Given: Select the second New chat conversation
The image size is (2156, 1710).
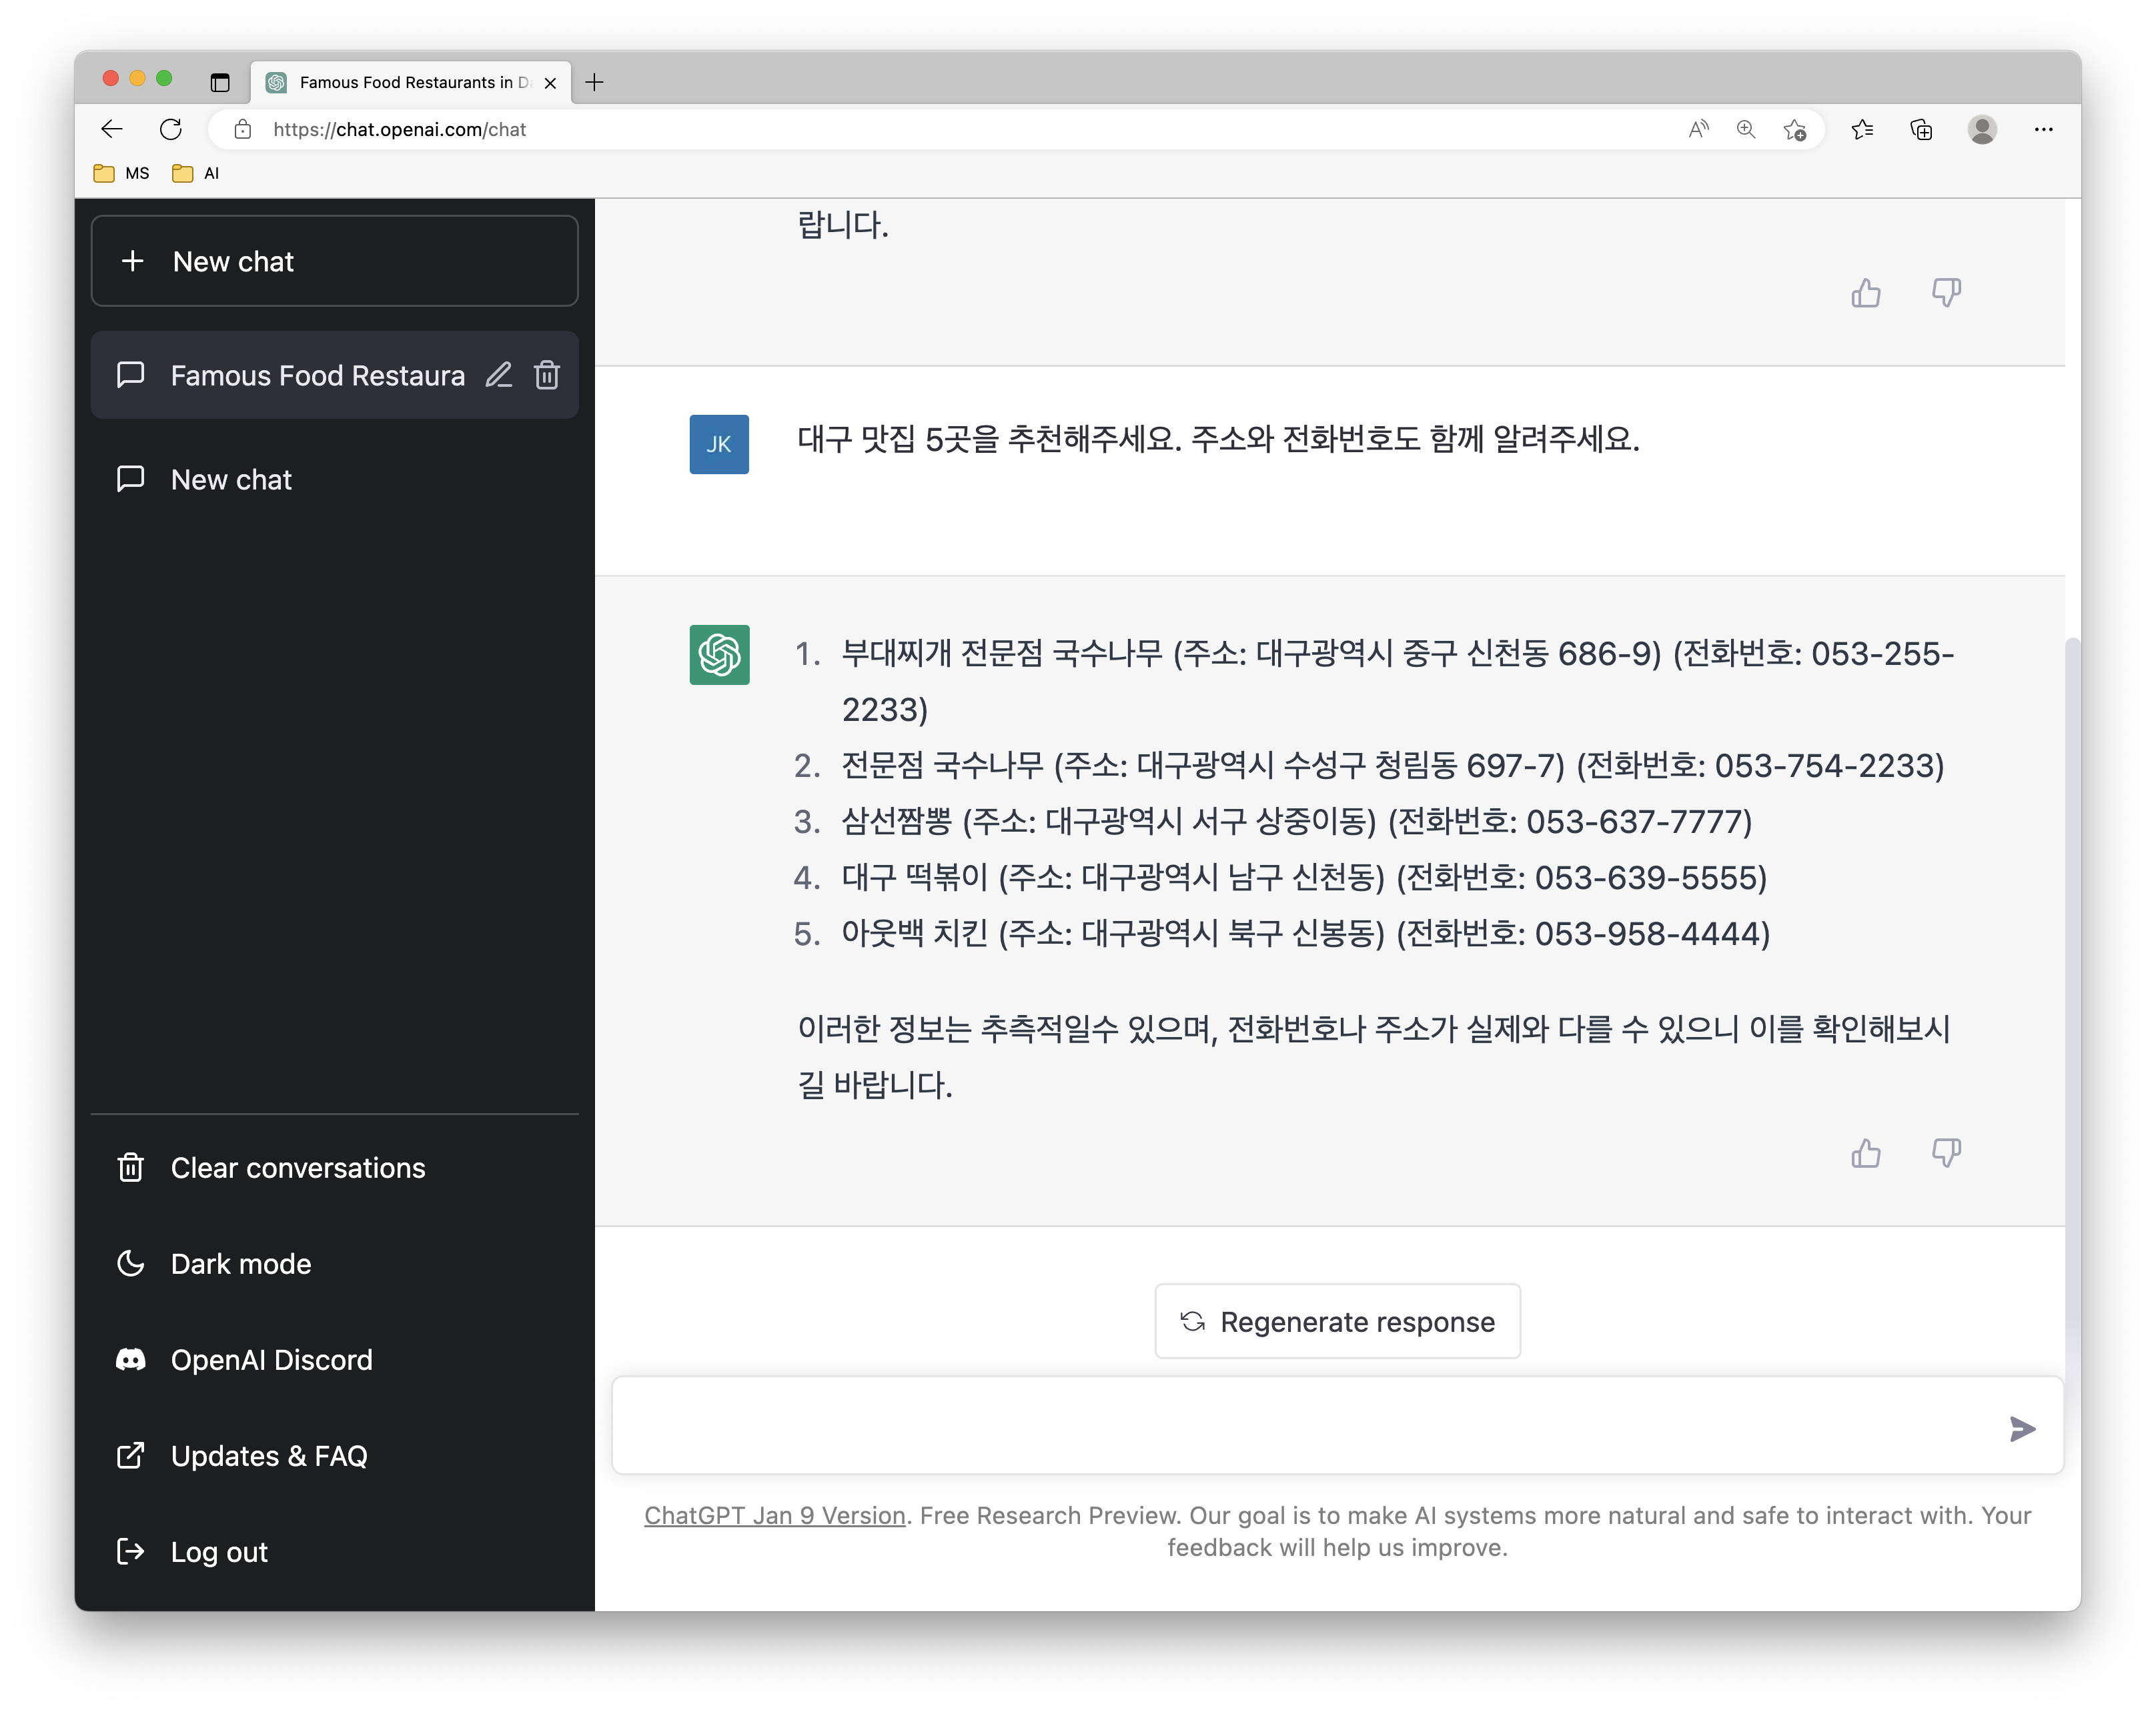Looking at the screenshot, I should pos(232,479).
